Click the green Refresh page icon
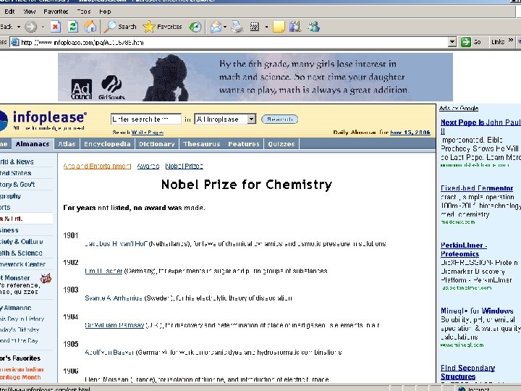521x391 pixels. tap(73, 27)
